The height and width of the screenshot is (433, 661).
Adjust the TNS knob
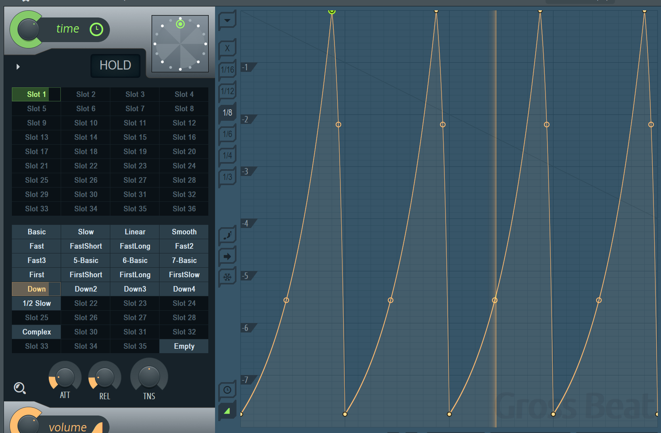click(149, 377)
